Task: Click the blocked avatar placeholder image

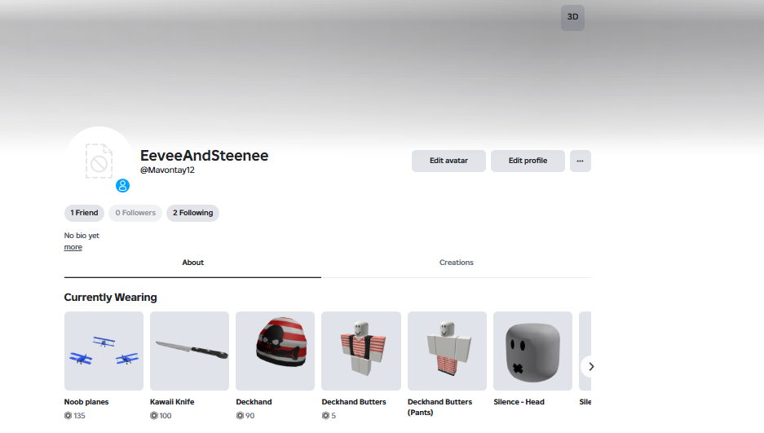Action: tap(99, 161)
